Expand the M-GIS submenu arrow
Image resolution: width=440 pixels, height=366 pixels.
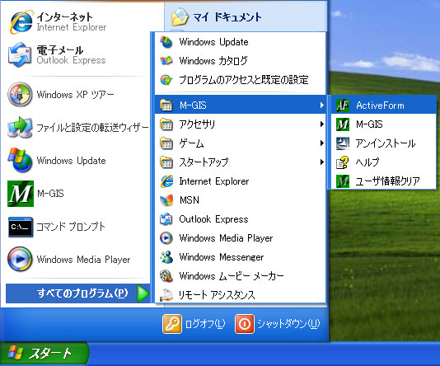point(322,106)
